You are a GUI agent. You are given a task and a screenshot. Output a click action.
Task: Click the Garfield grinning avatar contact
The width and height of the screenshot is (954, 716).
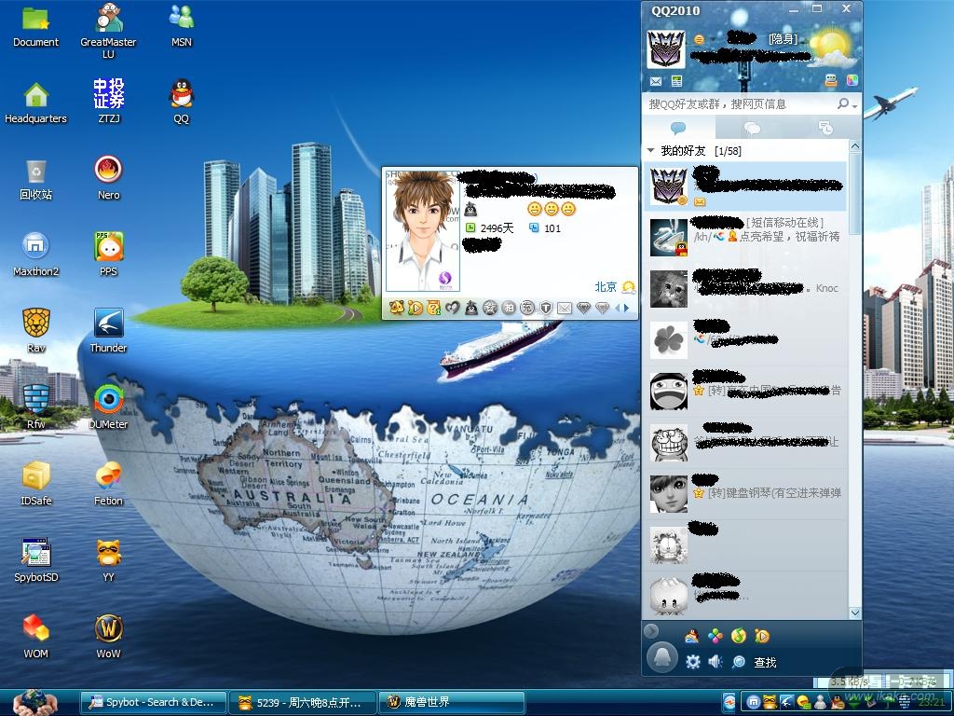click(669, 443)
